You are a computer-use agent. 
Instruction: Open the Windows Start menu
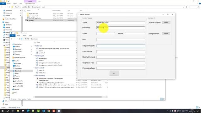(2, 111)
